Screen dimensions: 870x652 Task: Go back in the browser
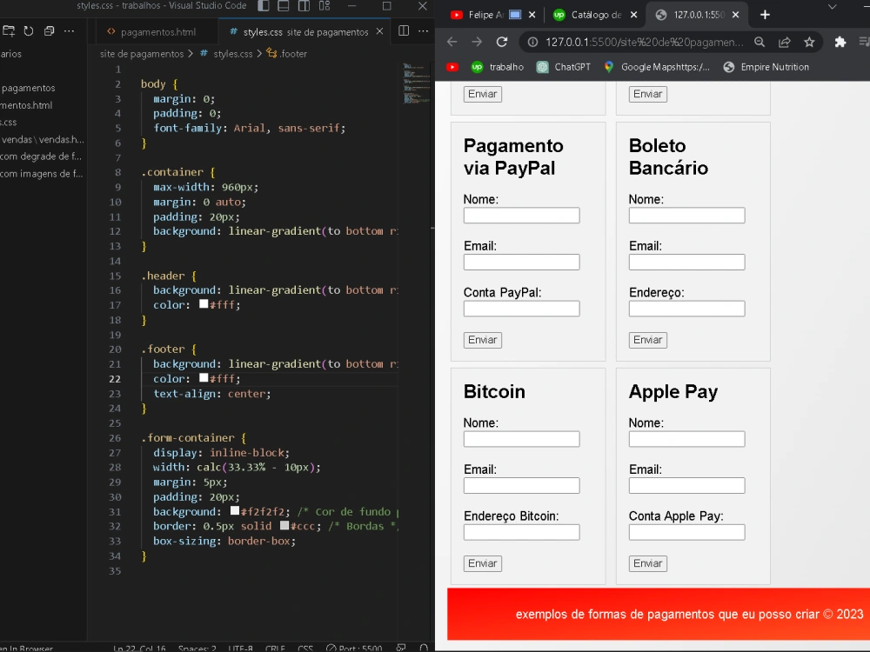[x=452, y=42]
